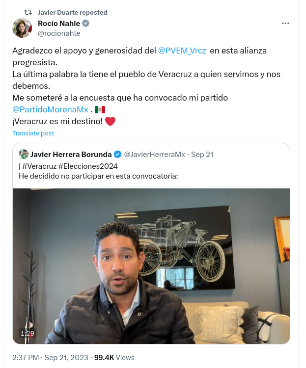
Task: Click the repost arrows icon
Action: coord(28,12)
